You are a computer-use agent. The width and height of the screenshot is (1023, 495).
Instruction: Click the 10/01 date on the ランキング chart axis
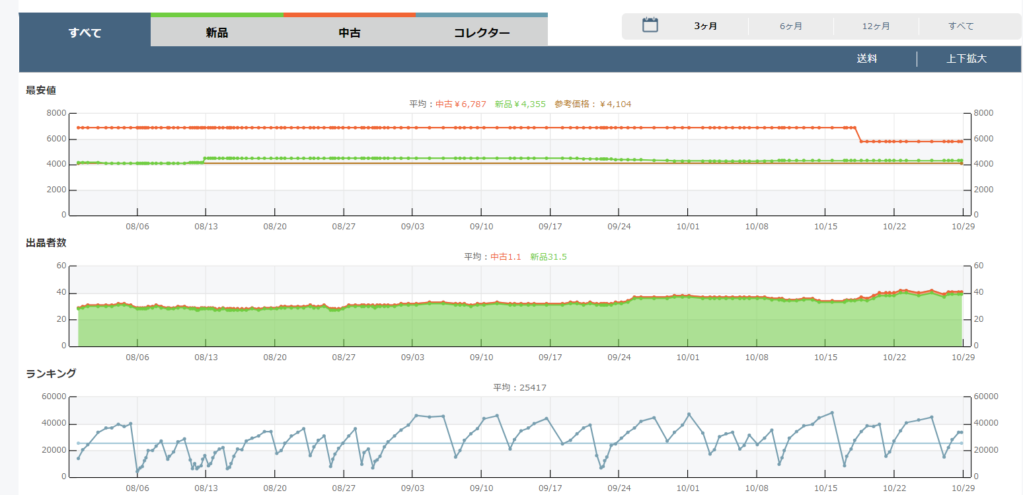click(x=688, y=488)
